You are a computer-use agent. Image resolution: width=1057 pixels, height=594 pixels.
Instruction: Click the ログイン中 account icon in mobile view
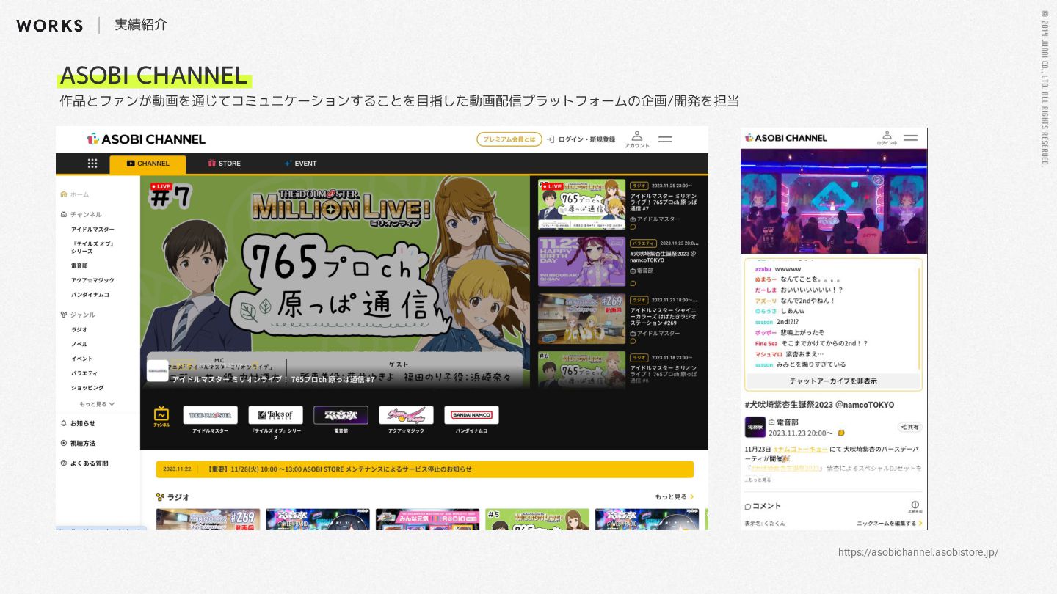(x=887, y=138)
